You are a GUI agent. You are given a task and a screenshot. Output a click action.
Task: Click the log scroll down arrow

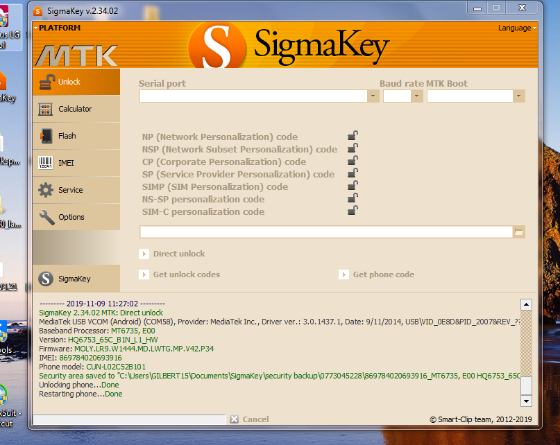(x=526, y=401)
